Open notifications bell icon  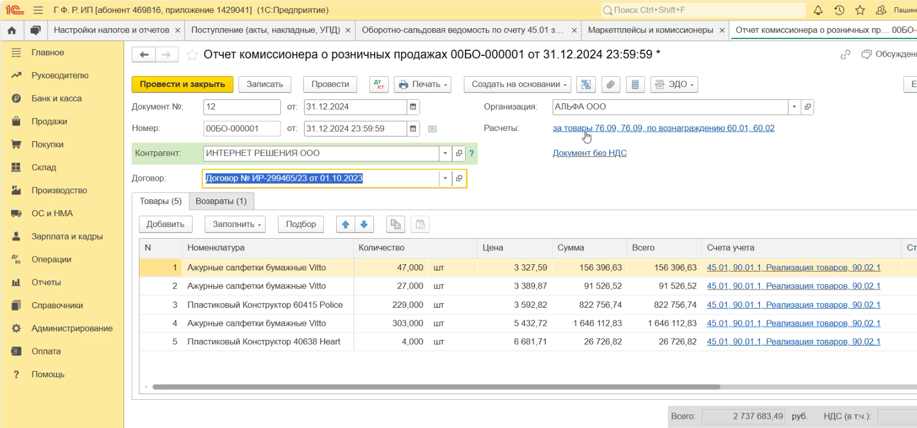click(x=818, y=10)
